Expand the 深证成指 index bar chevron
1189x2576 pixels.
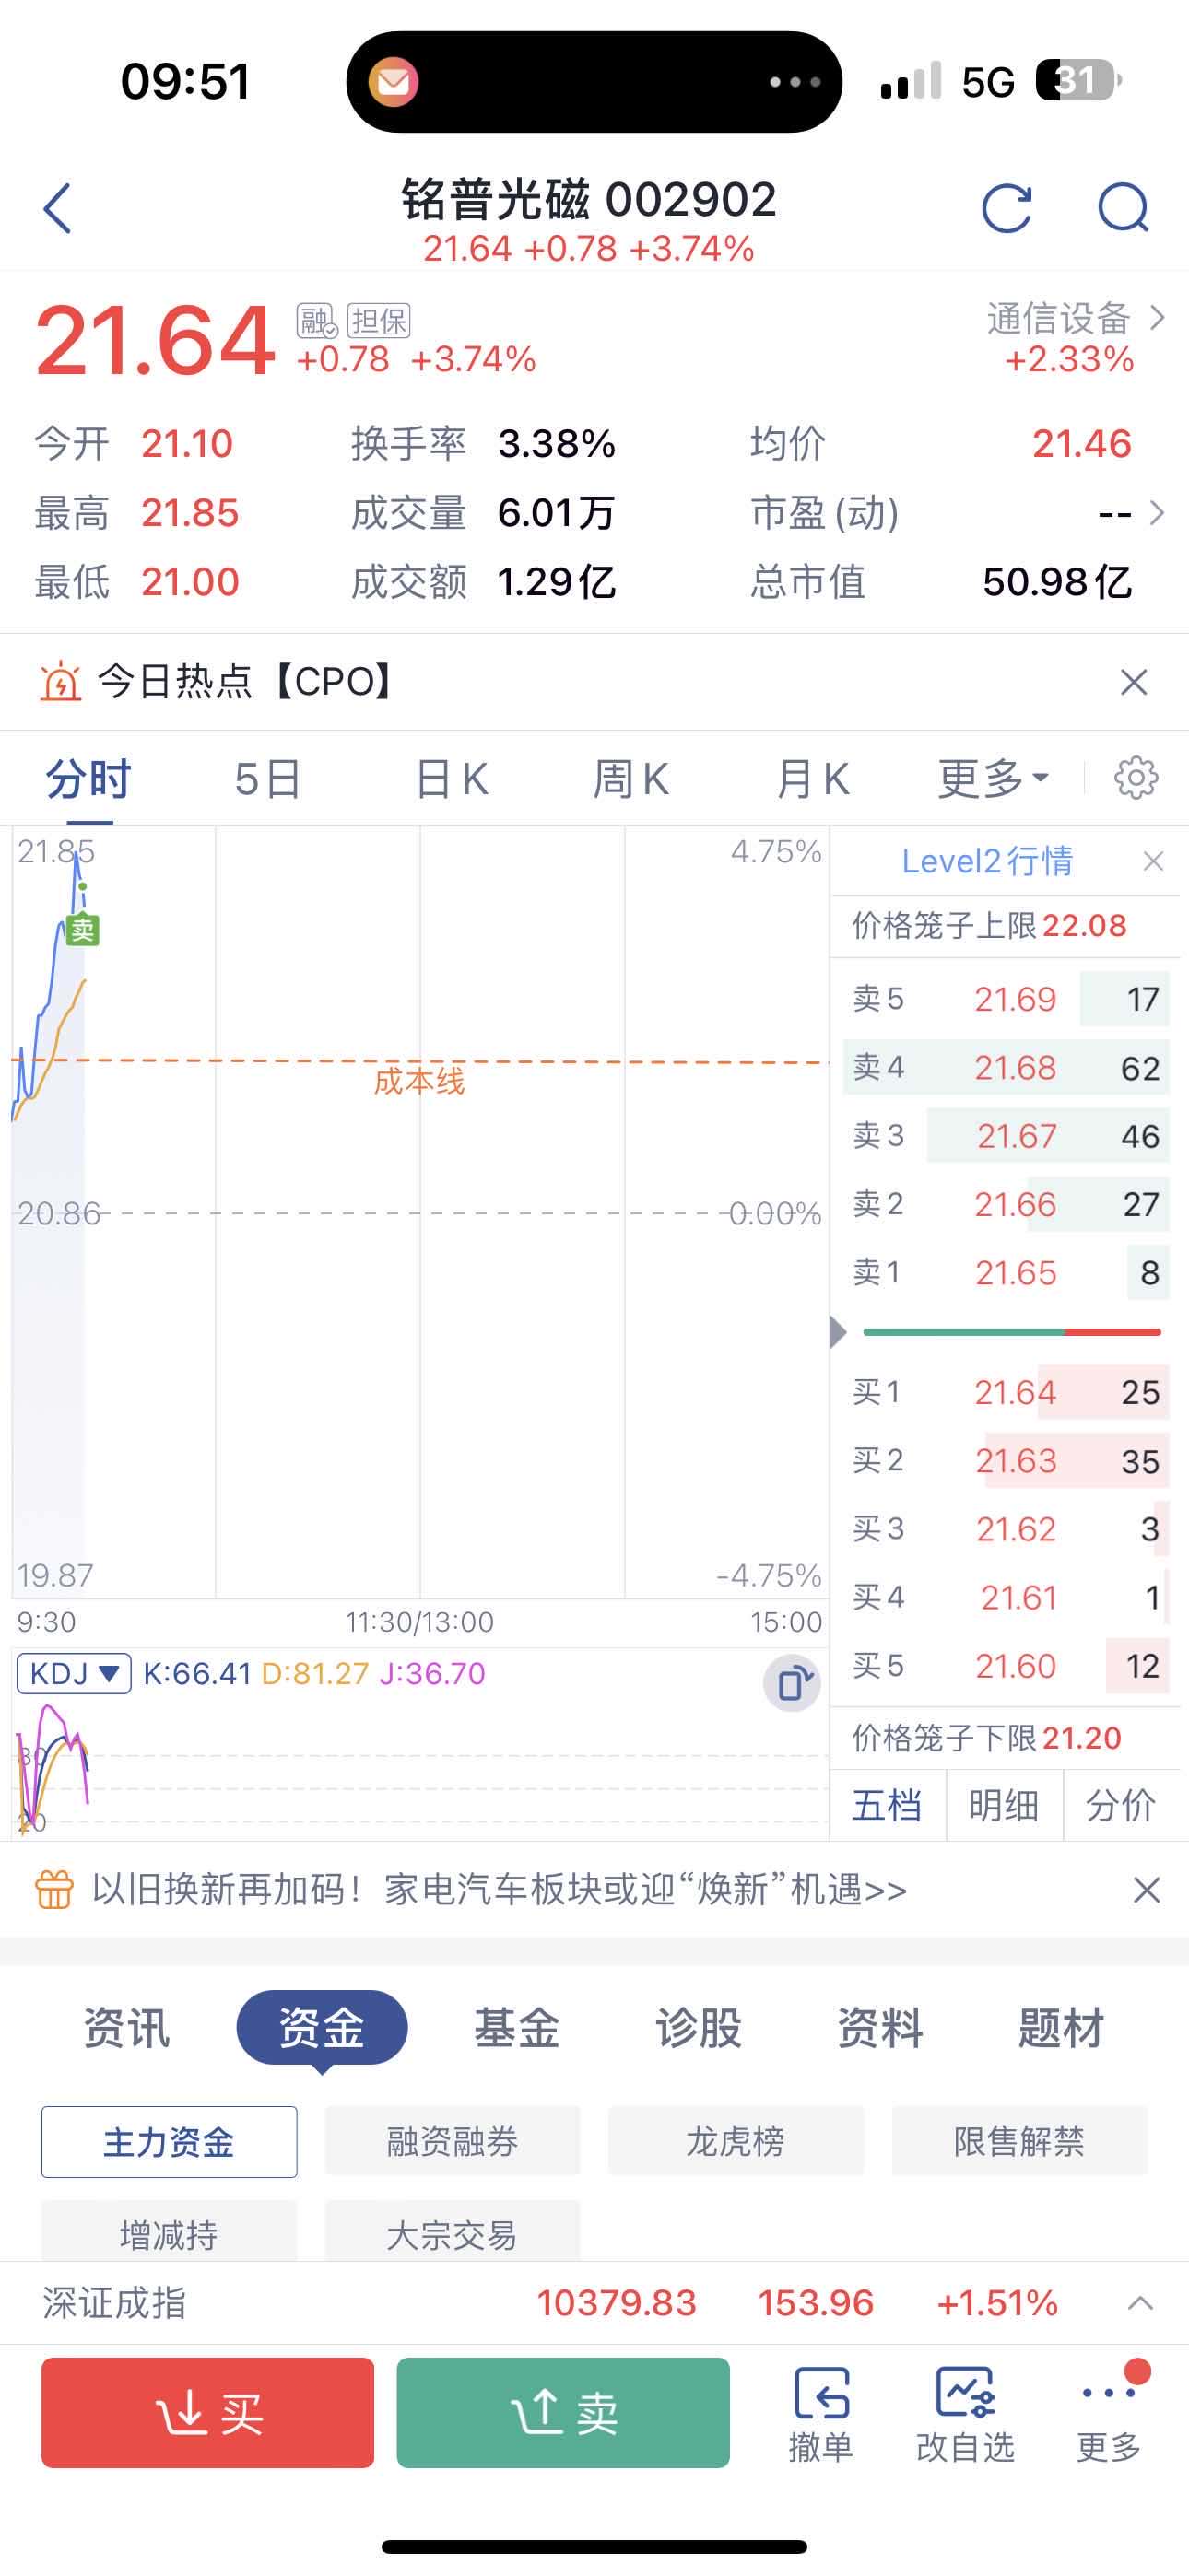(1140, 2303)
